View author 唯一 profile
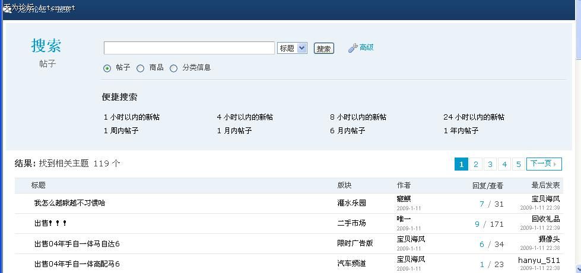Image resolution: width=581 pixels, height=273 pixels. pos(404,219)
